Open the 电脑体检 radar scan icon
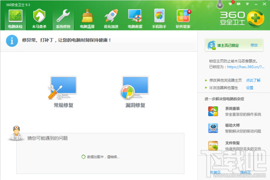This screenshot has width=270, height=180. (15, 16)
